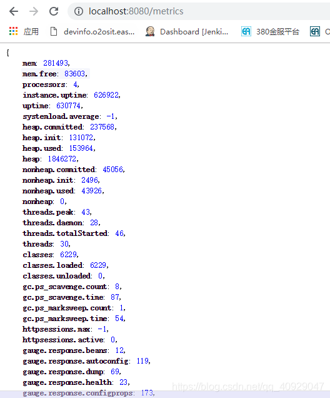
Task: Click the gauge.response.beans key
Action: 65,350
